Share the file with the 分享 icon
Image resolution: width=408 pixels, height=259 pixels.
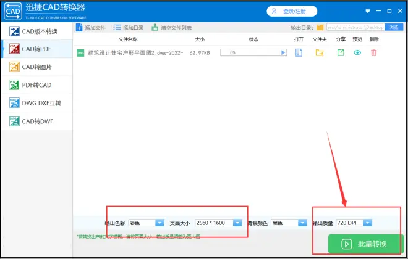tap(341, 52)
